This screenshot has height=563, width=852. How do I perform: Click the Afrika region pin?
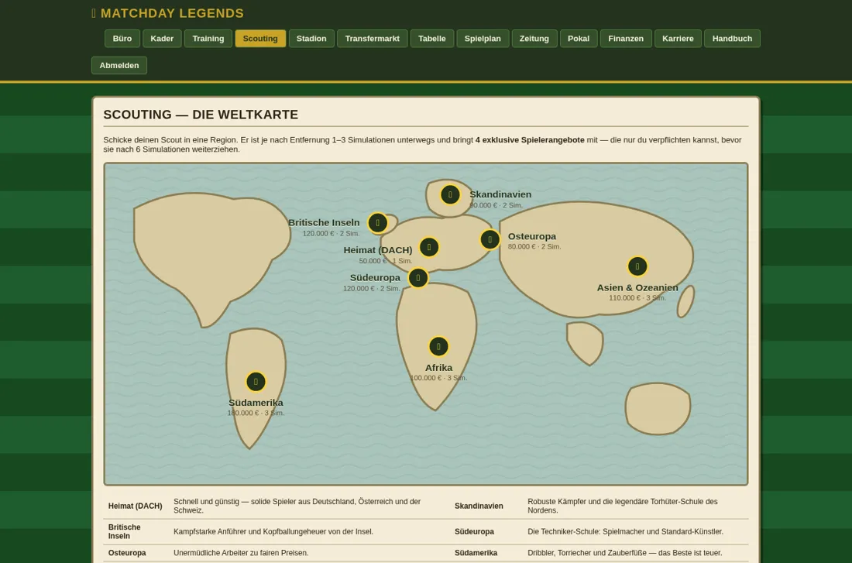[438, 346]
